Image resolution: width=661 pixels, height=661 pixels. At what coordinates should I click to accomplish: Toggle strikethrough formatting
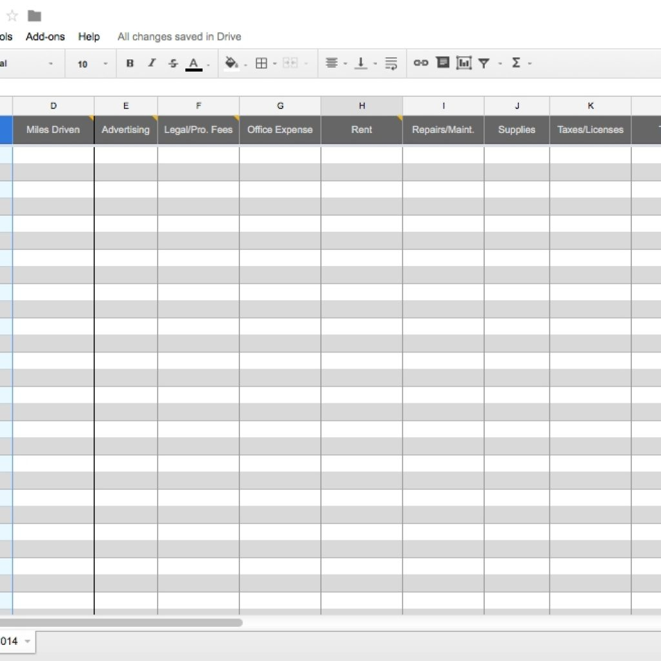point(173,63)
